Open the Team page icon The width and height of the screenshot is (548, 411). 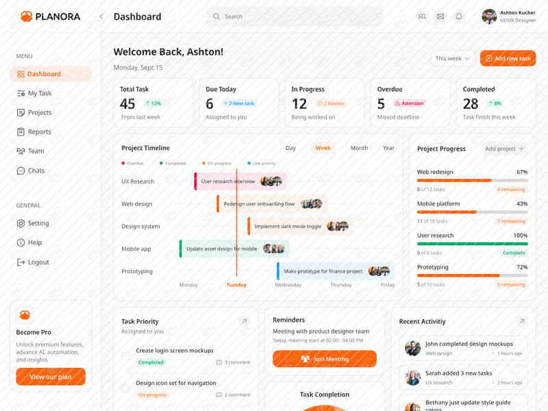tap(21, 151)
